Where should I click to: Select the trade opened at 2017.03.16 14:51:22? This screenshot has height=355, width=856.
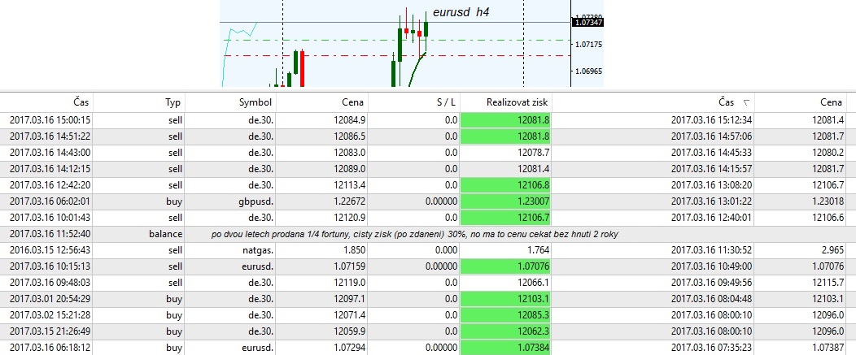(x=428, y=136)
